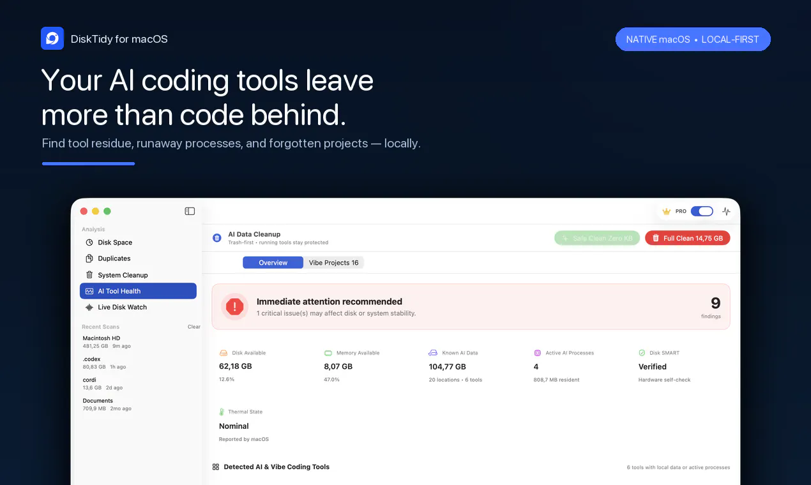Click the Disk Available drive icon
Screen dimensions: 811x485
click(x=224, y=353)
